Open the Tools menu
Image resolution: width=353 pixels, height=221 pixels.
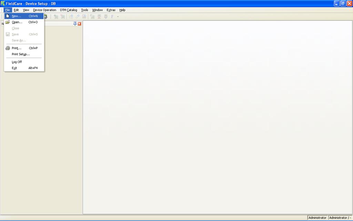85,10
